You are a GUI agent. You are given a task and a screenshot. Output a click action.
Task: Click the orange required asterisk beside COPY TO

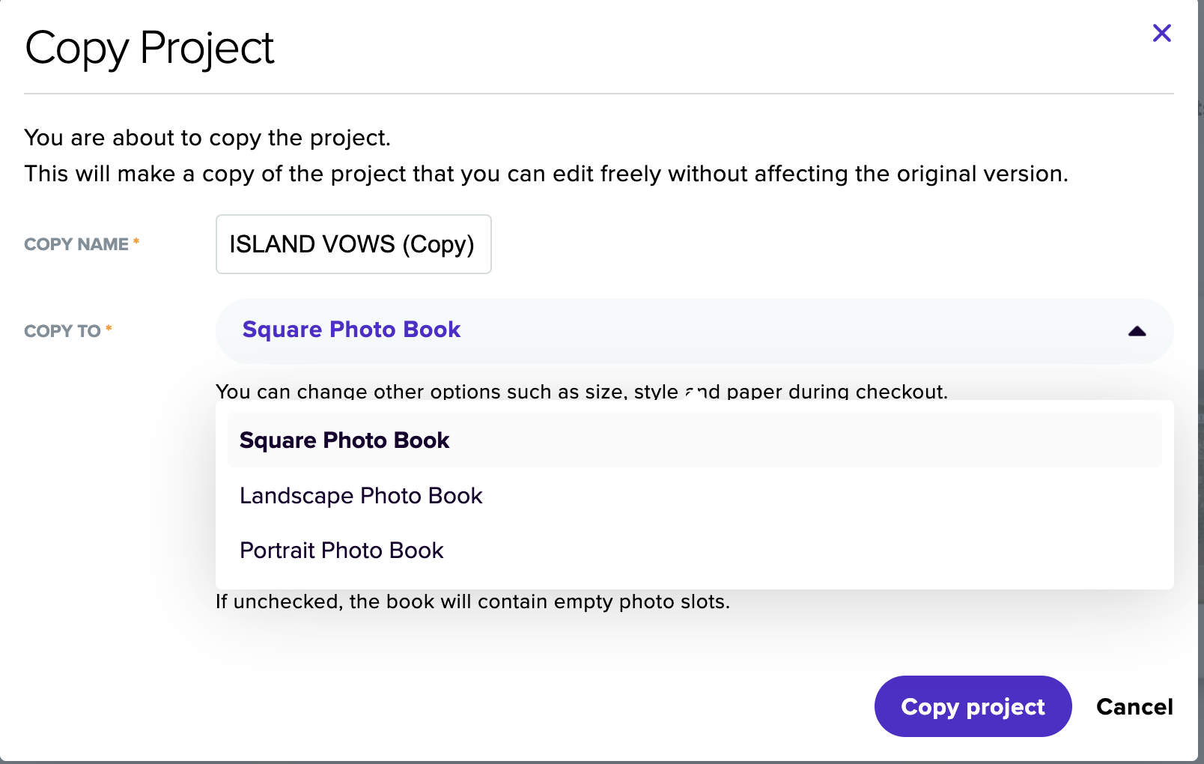point(109,329)
